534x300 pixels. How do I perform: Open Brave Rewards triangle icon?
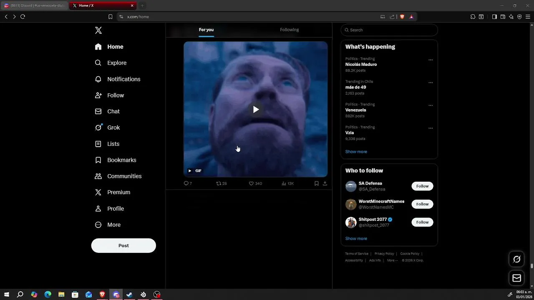[x=411, y=17]
